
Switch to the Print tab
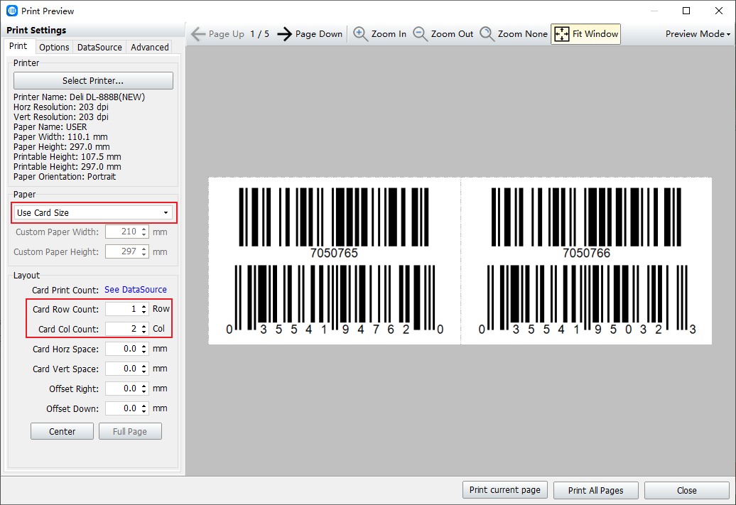click(18, 46)
